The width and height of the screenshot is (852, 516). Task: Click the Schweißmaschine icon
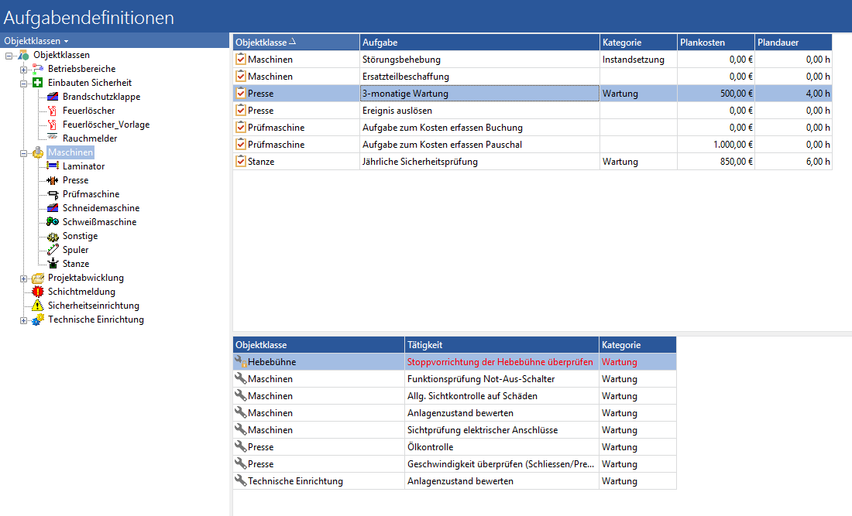click(53, 222)
